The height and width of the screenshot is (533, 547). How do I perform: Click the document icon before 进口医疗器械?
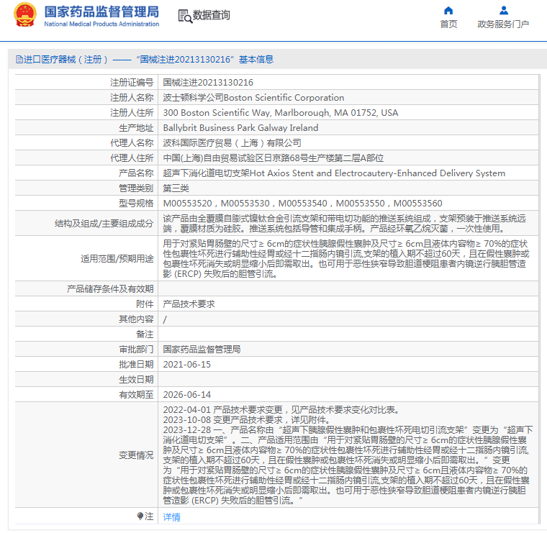(x=19, y=59)
